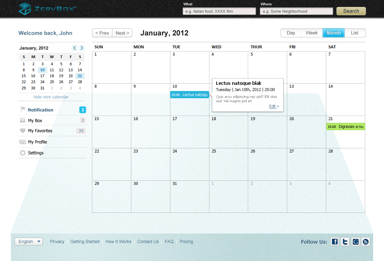Open RSS feed icon

point(366,242)
